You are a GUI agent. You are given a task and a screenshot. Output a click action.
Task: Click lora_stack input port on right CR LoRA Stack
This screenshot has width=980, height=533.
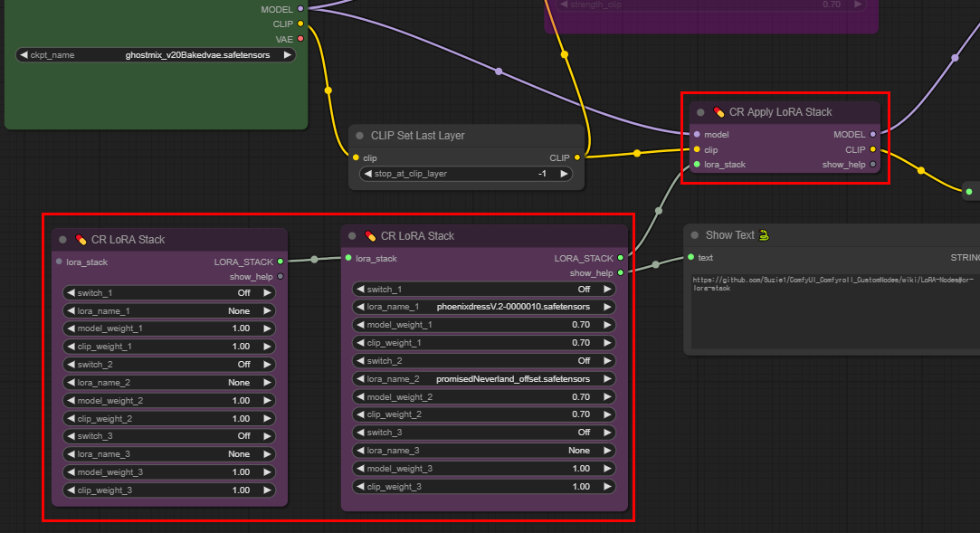[348, 258]
